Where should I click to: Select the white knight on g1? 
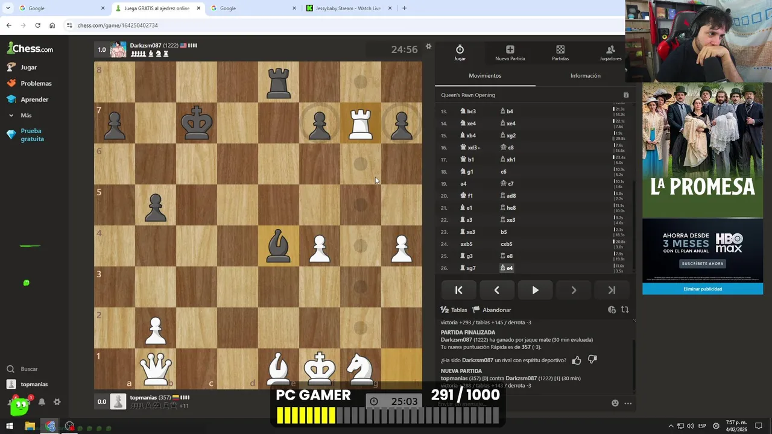pos(361,368)
